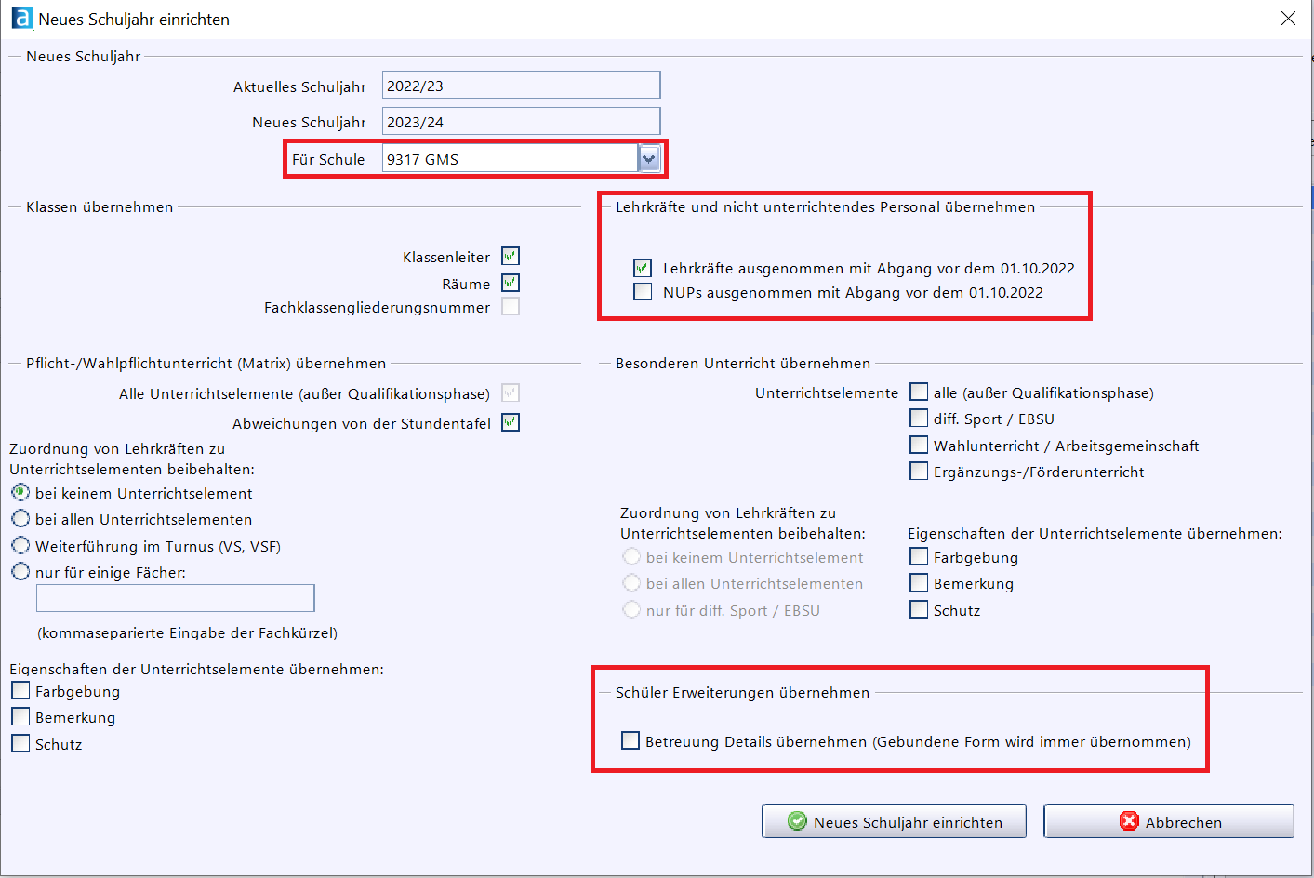Click the Neues Schuljahr field showing 2023/24
This screenshot has height=878, width=1314.
click(x=521, y=122)
